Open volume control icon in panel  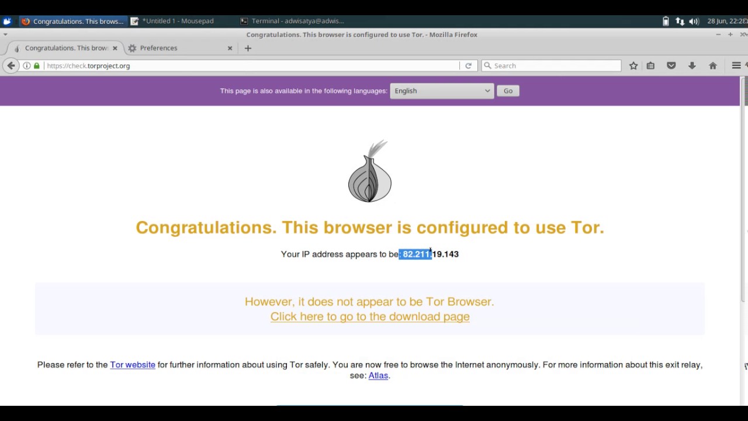tap(694, 21)
